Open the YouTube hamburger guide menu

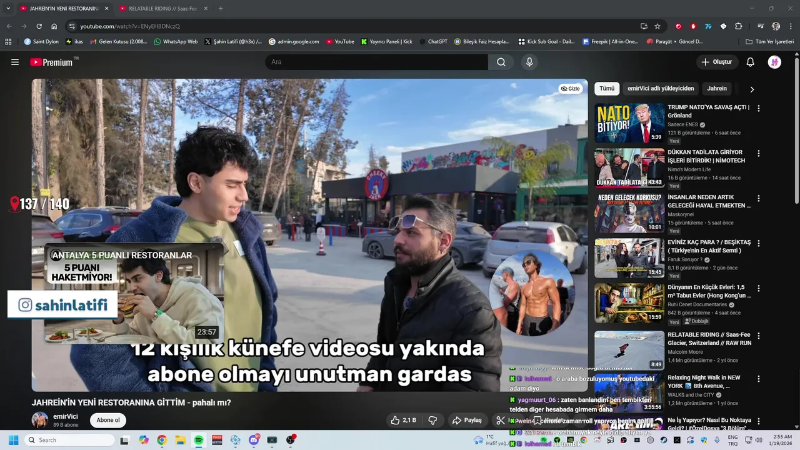pyautogui.click(x=15, y=62)
